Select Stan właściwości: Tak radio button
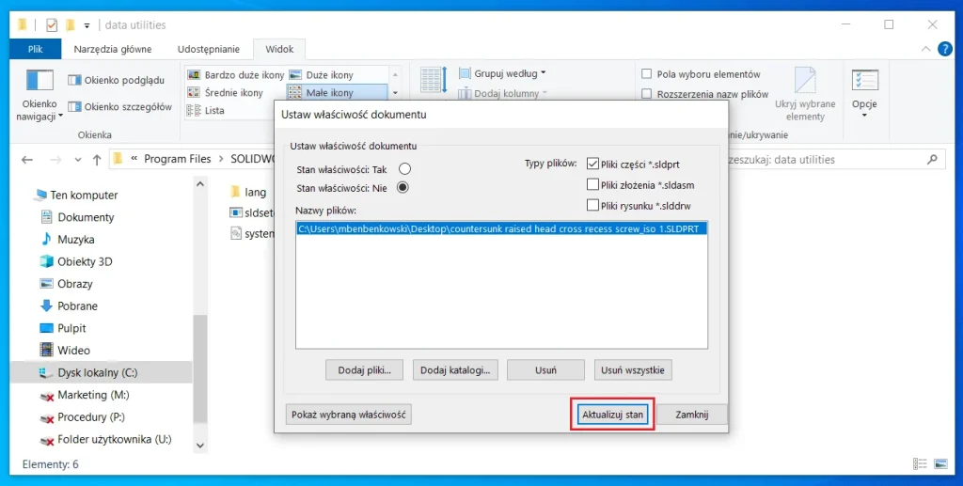 (404, 169)
